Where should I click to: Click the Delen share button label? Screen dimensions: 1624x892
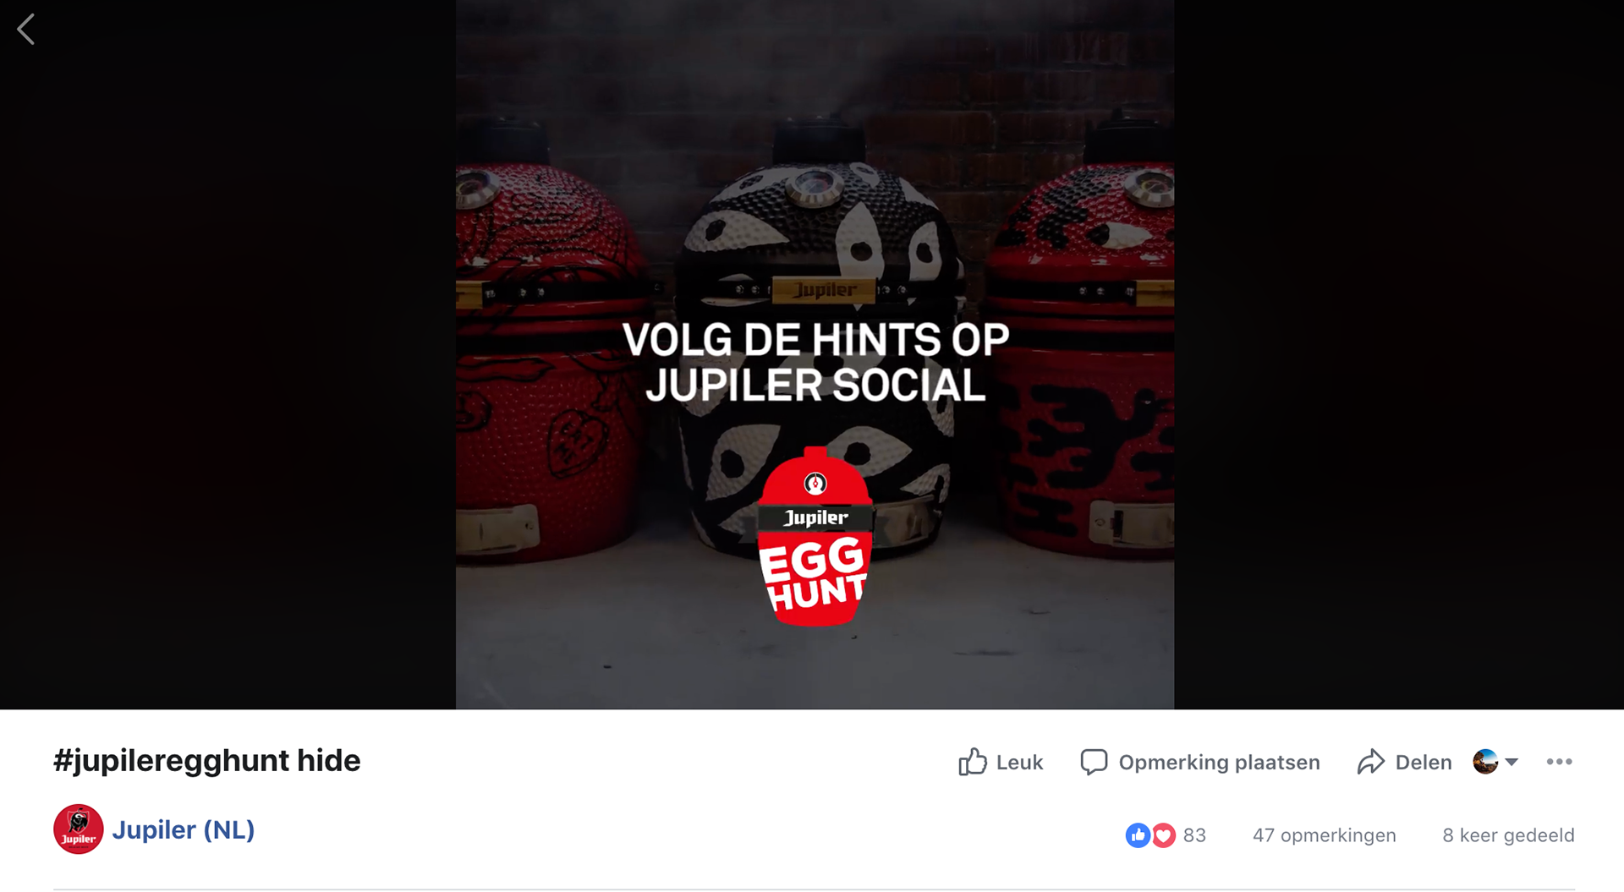coord(1423,762)
